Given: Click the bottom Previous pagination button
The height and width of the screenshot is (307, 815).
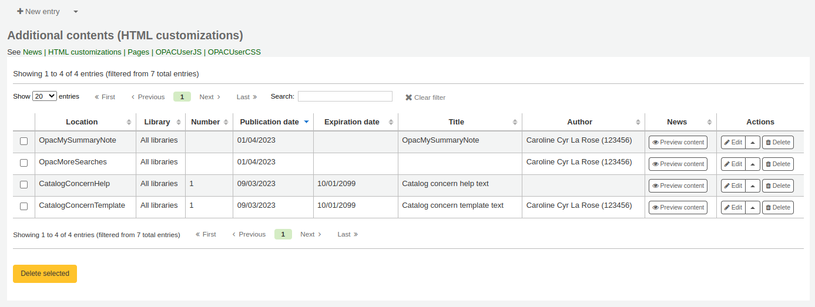Looking at the screenshot, I should coord(249,234).
